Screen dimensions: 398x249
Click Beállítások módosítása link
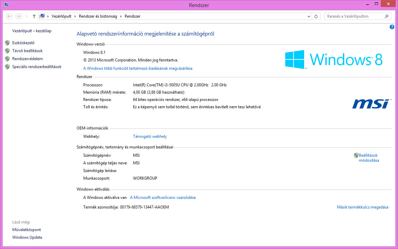(x=368, y=158)
